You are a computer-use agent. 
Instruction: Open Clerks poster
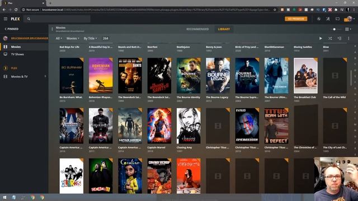pyautogui.click(x=72, y=176)
